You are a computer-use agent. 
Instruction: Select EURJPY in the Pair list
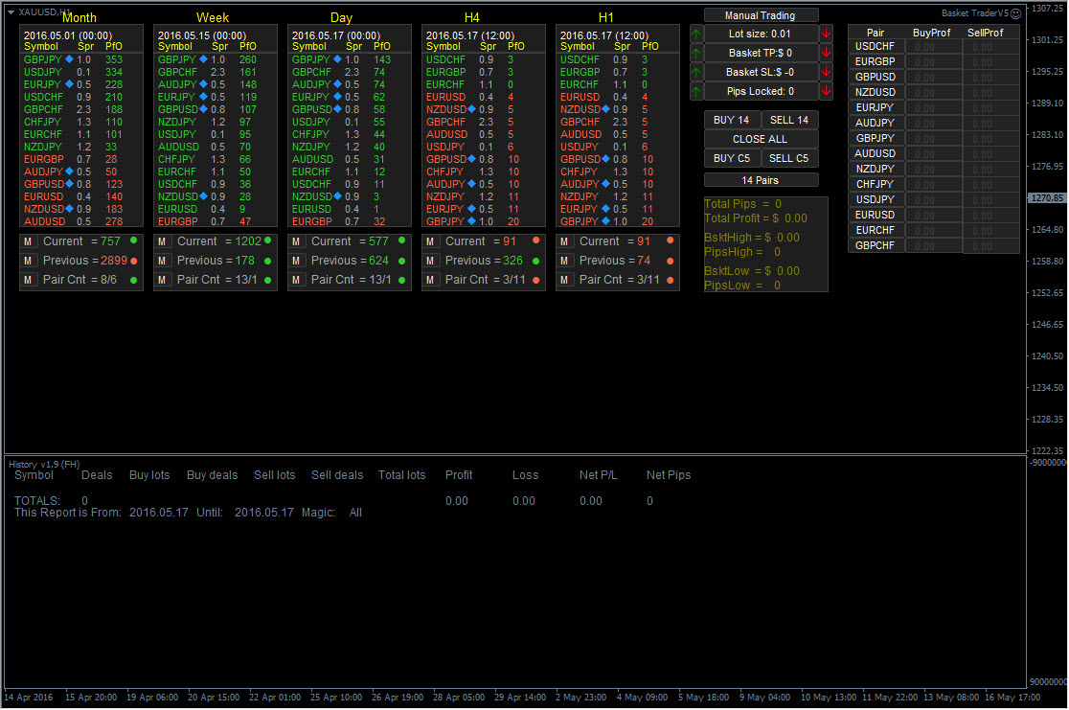point(876,107)
